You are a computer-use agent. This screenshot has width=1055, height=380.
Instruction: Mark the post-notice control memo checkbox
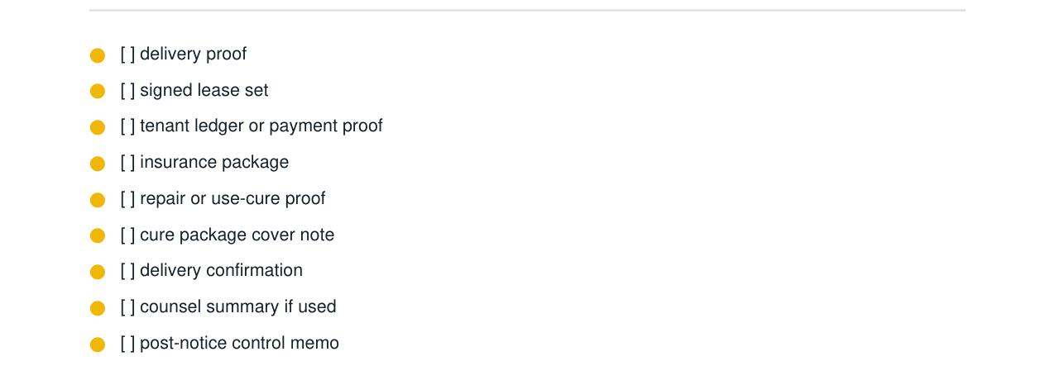[x=127, y=344]
